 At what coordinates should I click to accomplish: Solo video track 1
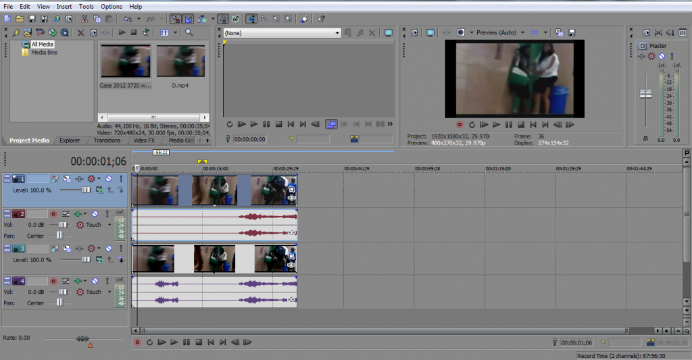[x=120, y=179]
